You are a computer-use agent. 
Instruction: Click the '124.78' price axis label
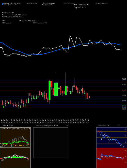tap(124, 85)
